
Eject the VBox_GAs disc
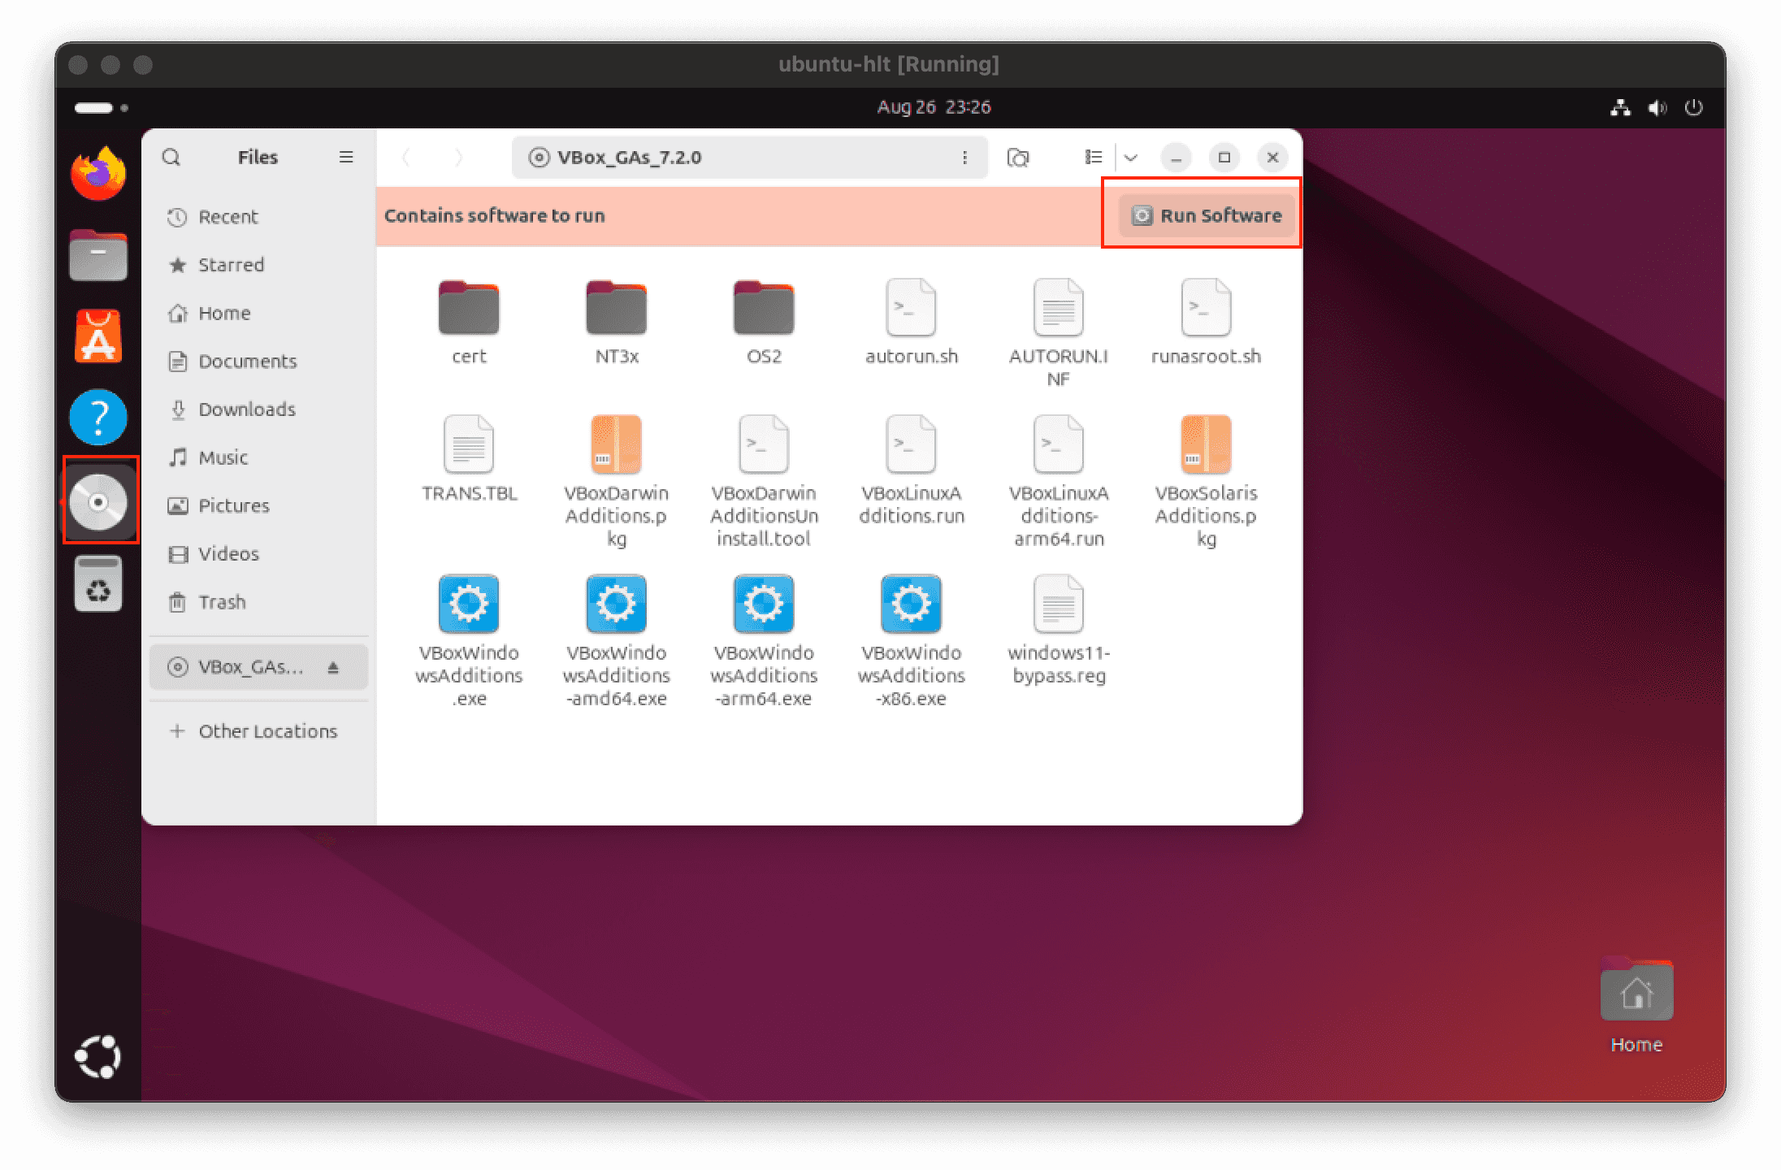click(x=333, y=667)
